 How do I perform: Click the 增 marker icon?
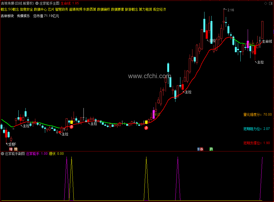11,149
